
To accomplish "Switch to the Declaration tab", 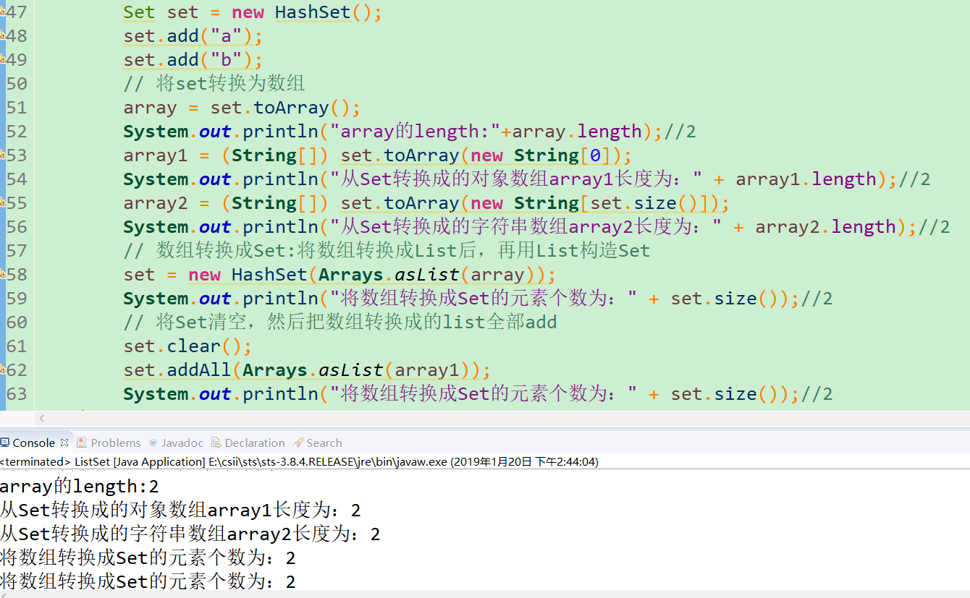I will tap(248, 443).
